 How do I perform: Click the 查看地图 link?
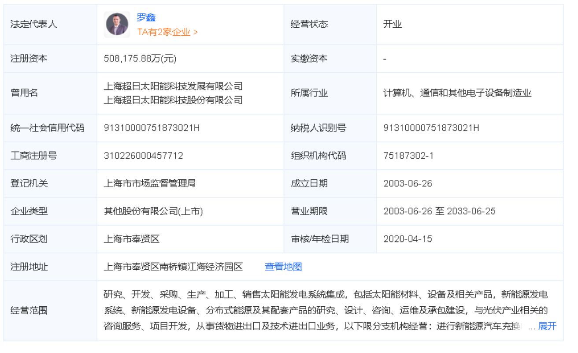point(283,267)
